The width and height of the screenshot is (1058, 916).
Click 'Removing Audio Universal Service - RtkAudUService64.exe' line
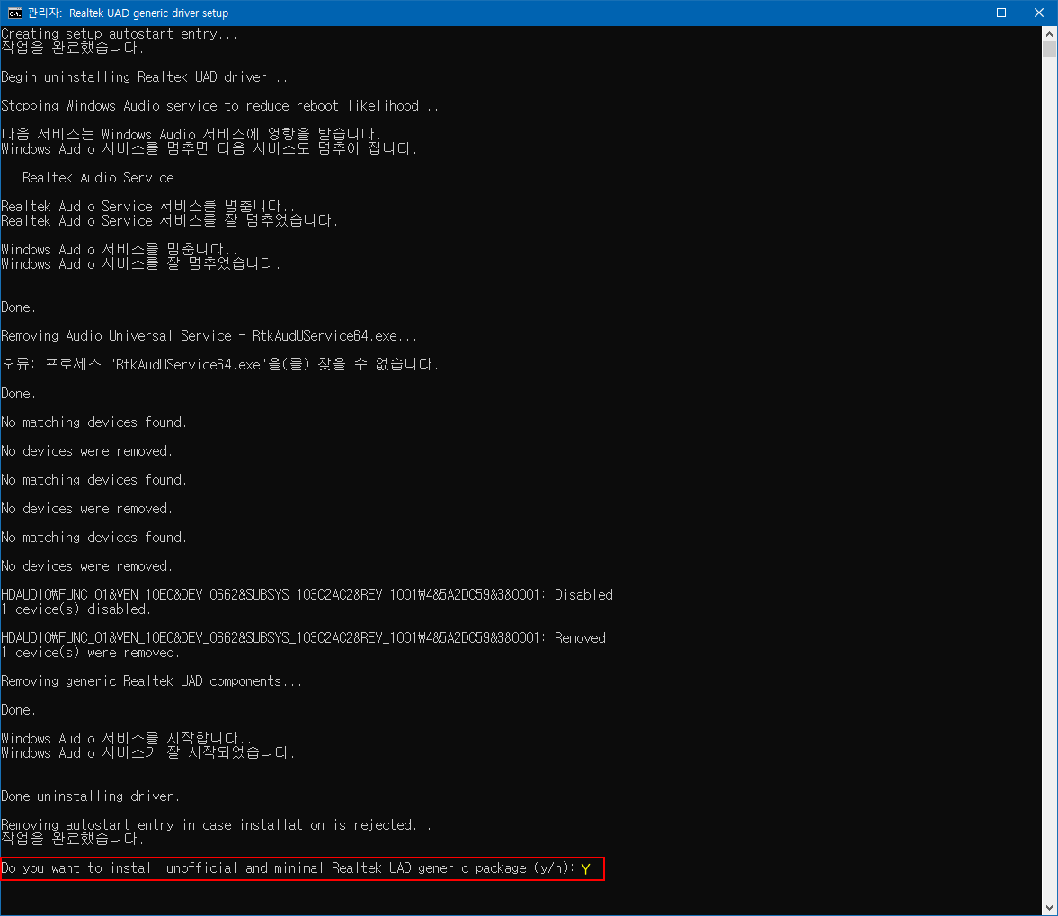click(209, 336)
